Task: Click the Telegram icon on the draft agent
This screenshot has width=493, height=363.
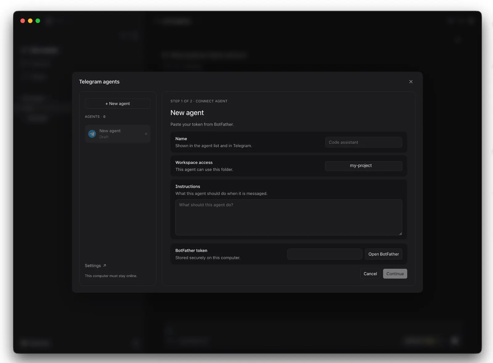Action: coord(92,134)
